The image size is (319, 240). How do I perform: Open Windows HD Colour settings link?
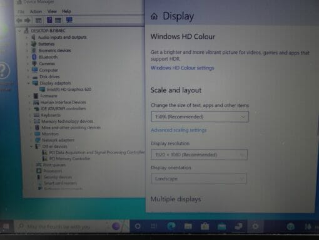click(x=182, y=68)
